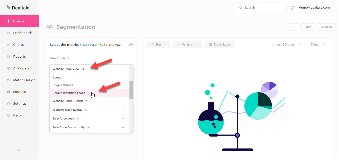
Task: Open the Last 30 days dropdown
Action: point(288,45)
